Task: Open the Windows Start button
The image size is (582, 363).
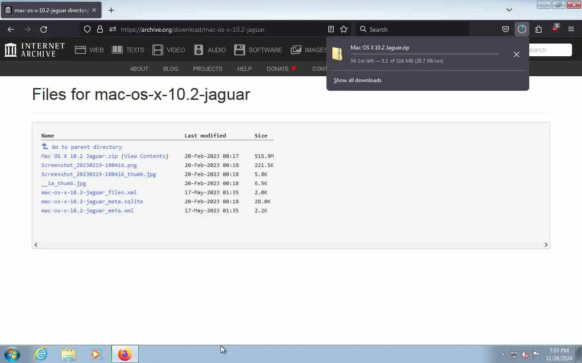Action: click(x=12, y=354)
